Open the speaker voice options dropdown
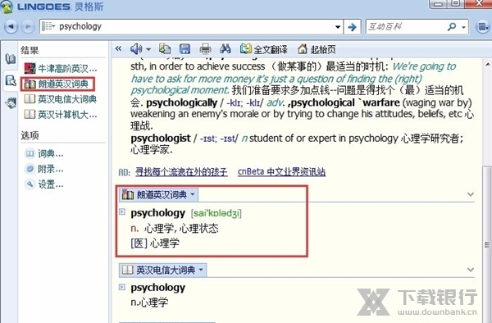The image size is (492, 323). pos(148,49)
